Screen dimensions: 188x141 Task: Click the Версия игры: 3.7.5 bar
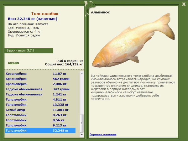coord(29,50)
